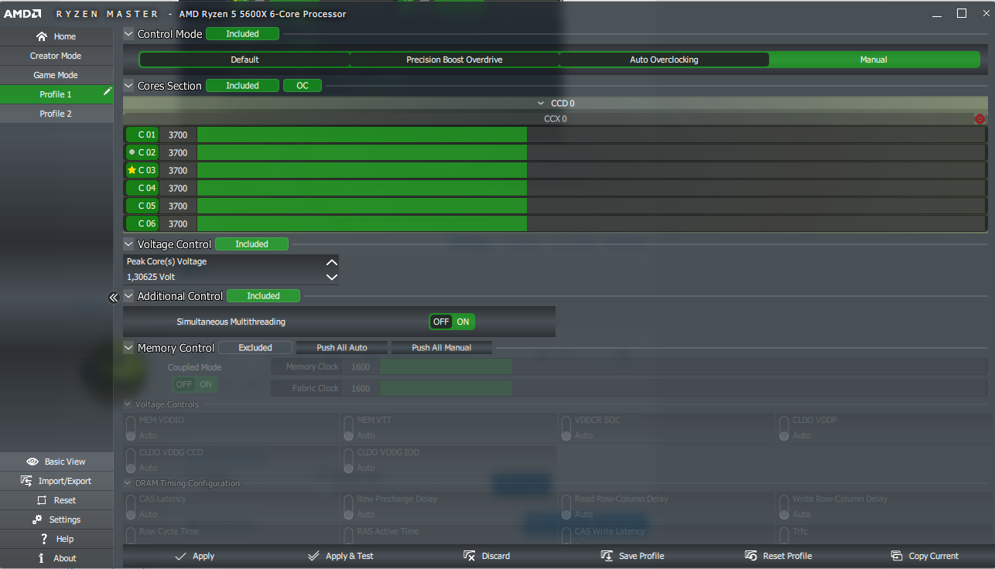Switch to Basic View
The width and height of the screenshot is (995, 569).
coord(56,462)
